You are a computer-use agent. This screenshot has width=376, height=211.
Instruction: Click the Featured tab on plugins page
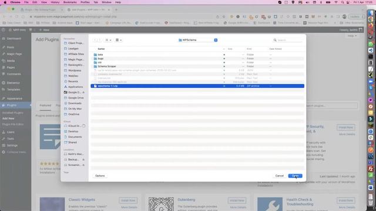45,105
